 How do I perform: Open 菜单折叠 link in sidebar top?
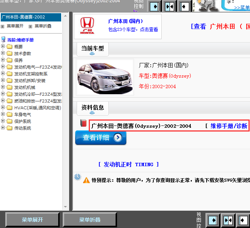(x=43, y=26)
